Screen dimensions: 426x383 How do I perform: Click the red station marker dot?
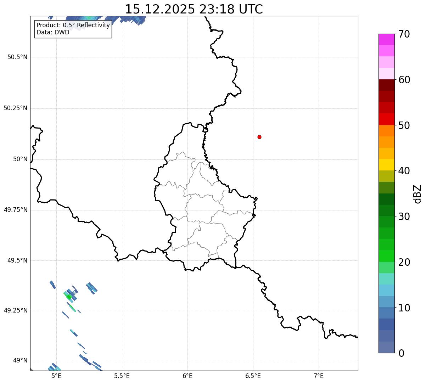pos(259,137)
